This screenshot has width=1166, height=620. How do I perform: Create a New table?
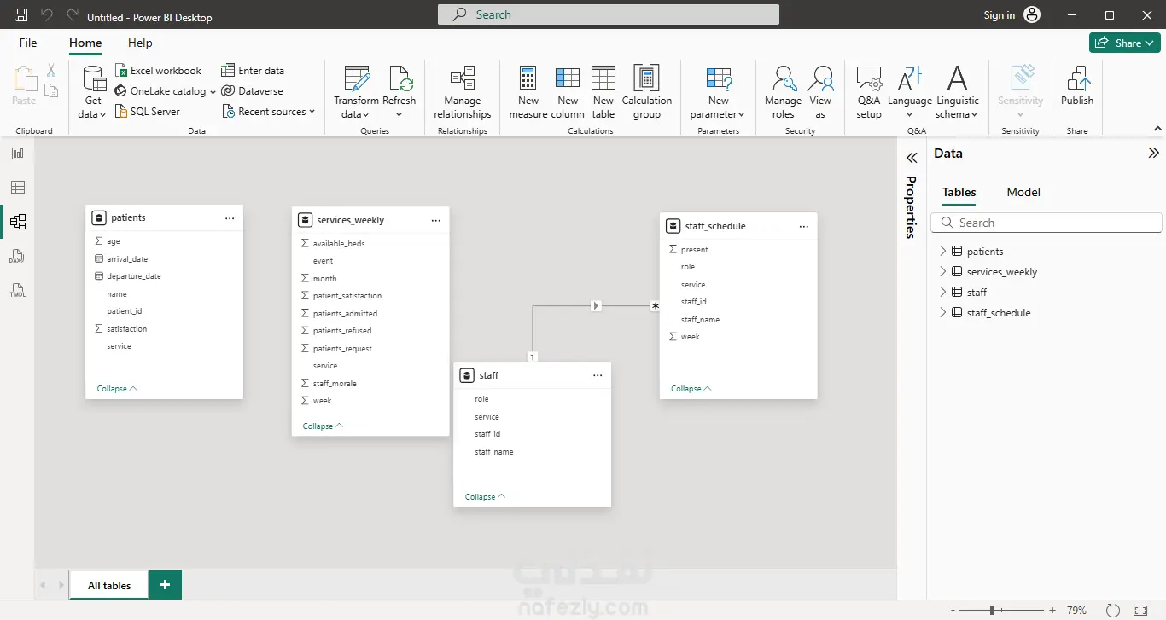click(x=603, y=92)
